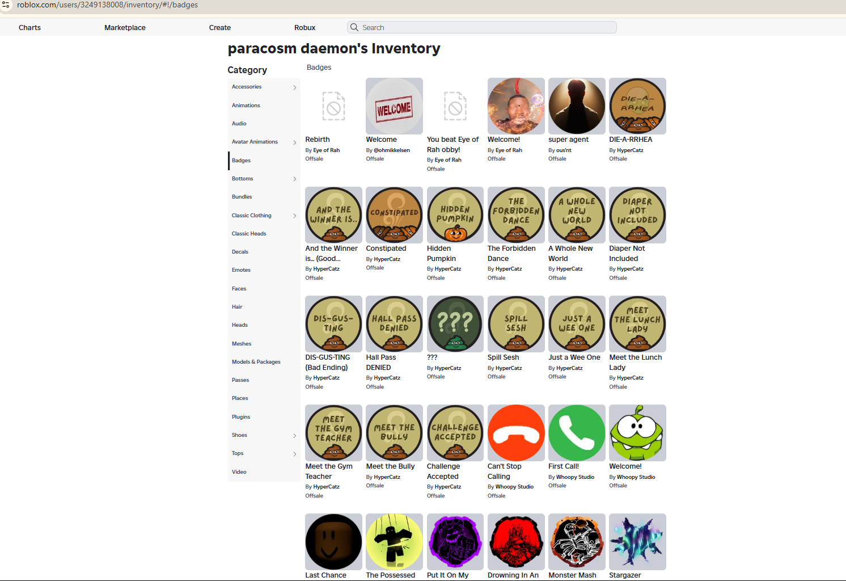This screenshot has width=846, height=581.
Task: Click the DIS-GUS-TING badge icon
Action: pyautogui.click(x=333, y=324)
